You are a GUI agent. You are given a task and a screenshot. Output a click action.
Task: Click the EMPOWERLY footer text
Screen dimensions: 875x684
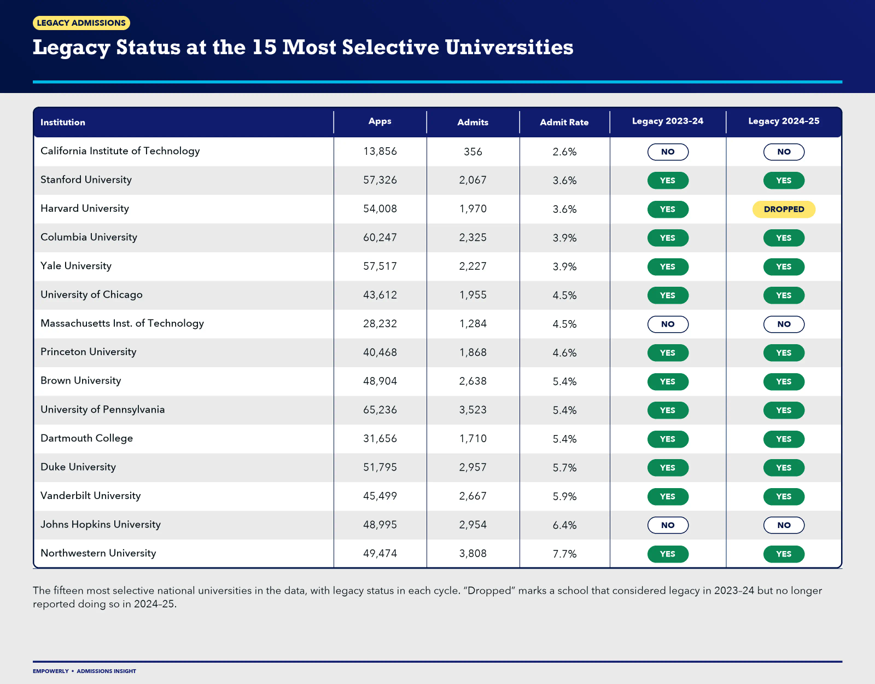pyautogui.click(x=51, y=671)
